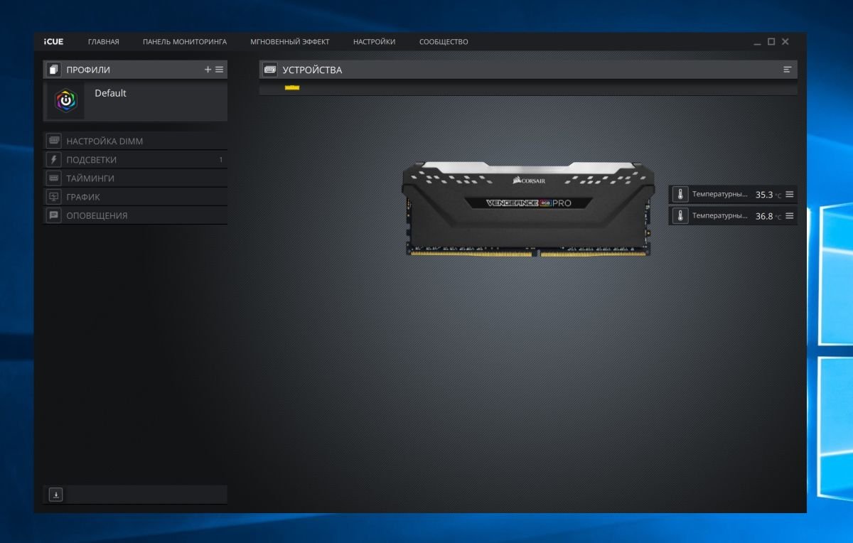
Task: Select the Vengeance RGB PRO memory image
Action: pyautogui.click(x=527, y=209)
